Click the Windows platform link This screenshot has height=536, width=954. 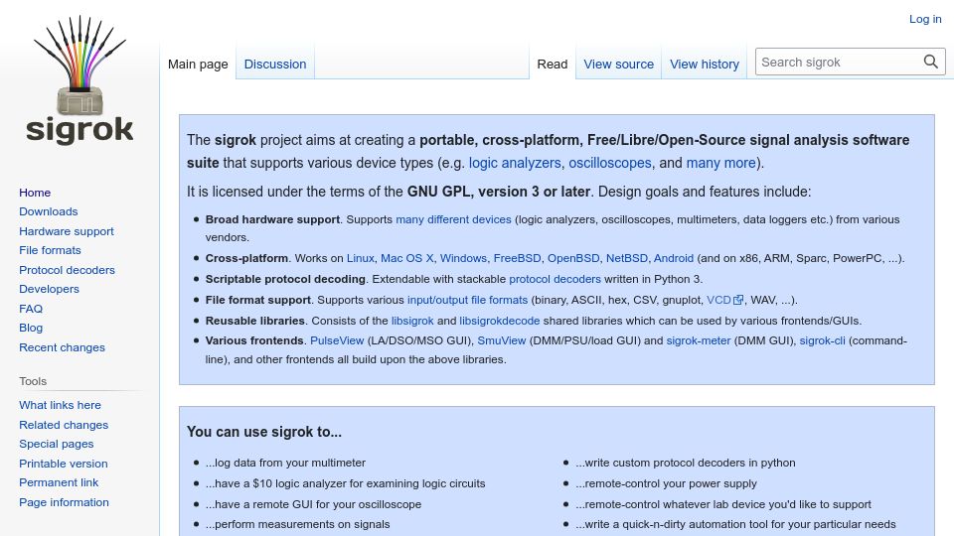click(x=463, y=258)
